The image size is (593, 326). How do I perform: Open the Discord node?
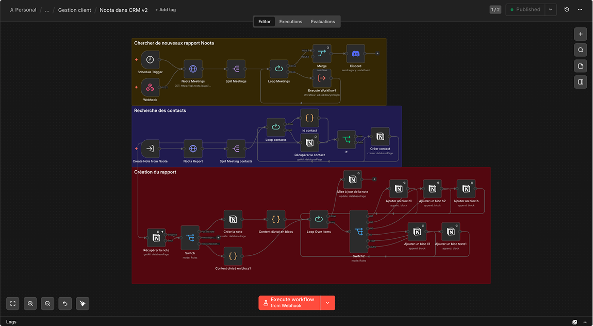[355, 54]
